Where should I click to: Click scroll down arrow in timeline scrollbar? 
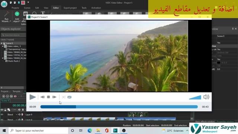[x=192, y=119]
